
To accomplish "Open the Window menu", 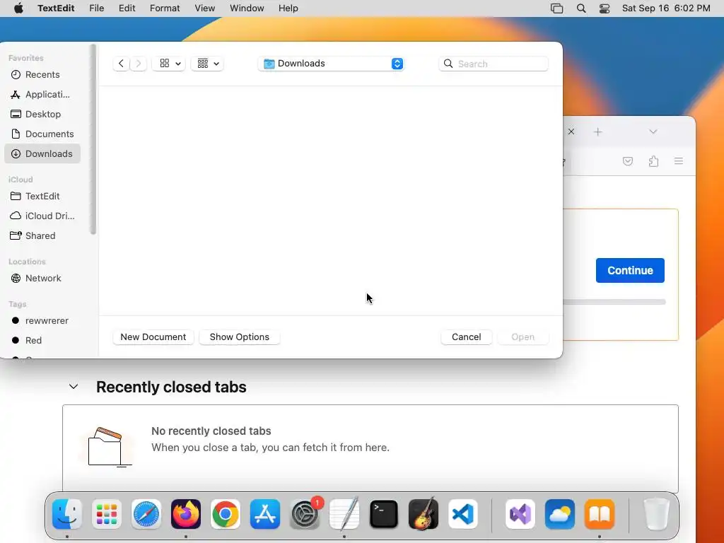I will (x=247, y=8).
